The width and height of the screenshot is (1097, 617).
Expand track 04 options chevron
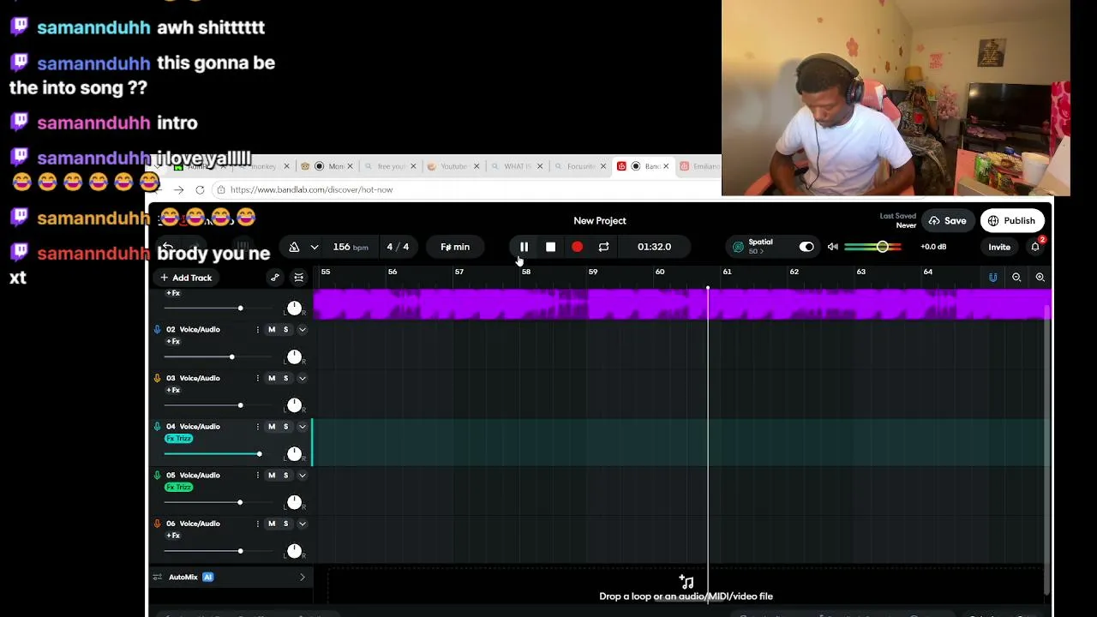pos(302,427)
